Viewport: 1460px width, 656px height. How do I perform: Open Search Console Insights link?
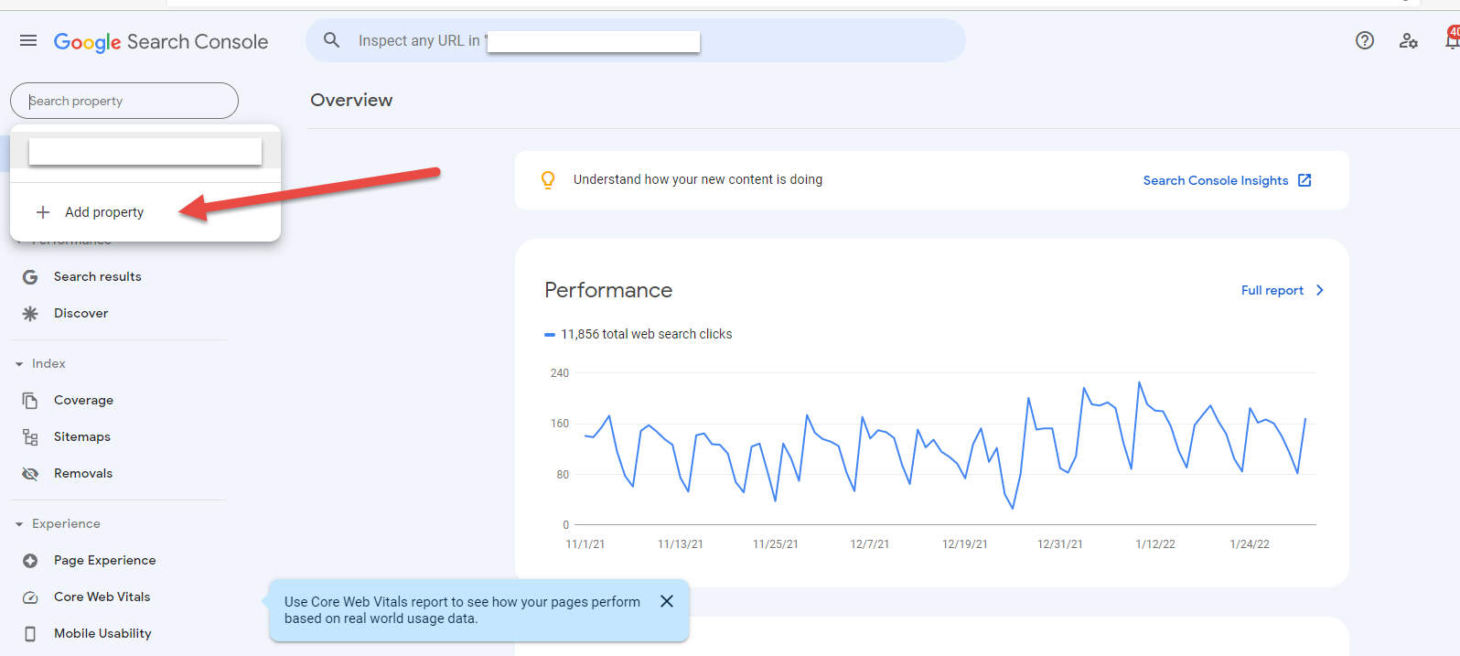1216,180
